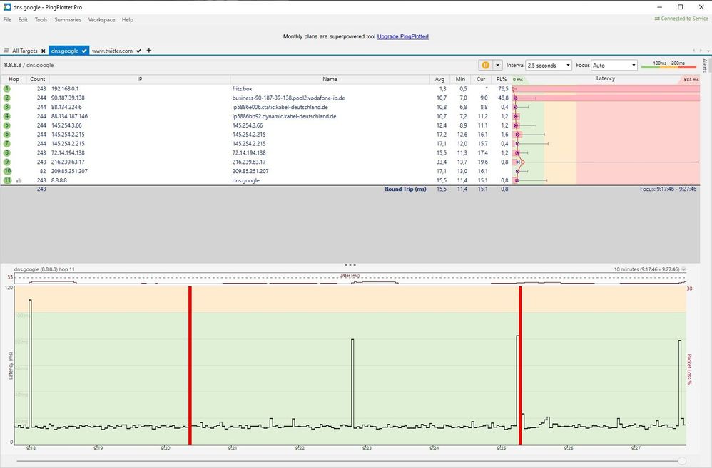Open the Focus dropdown set to Auto
The width and height of the screenshot is (712, 468).
tap(614, 65)
